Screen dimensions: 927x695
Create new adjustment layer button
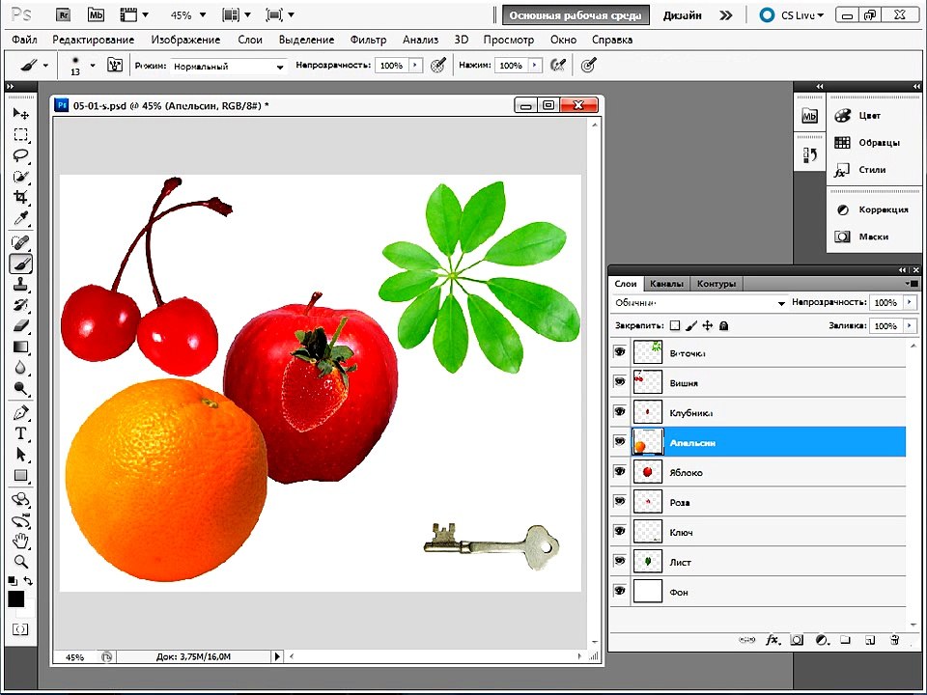821,640
